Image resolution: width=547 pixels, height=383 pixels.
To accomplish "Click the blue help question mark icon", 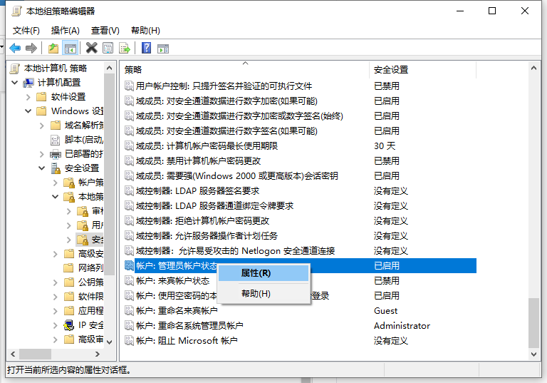I will 146,48.
